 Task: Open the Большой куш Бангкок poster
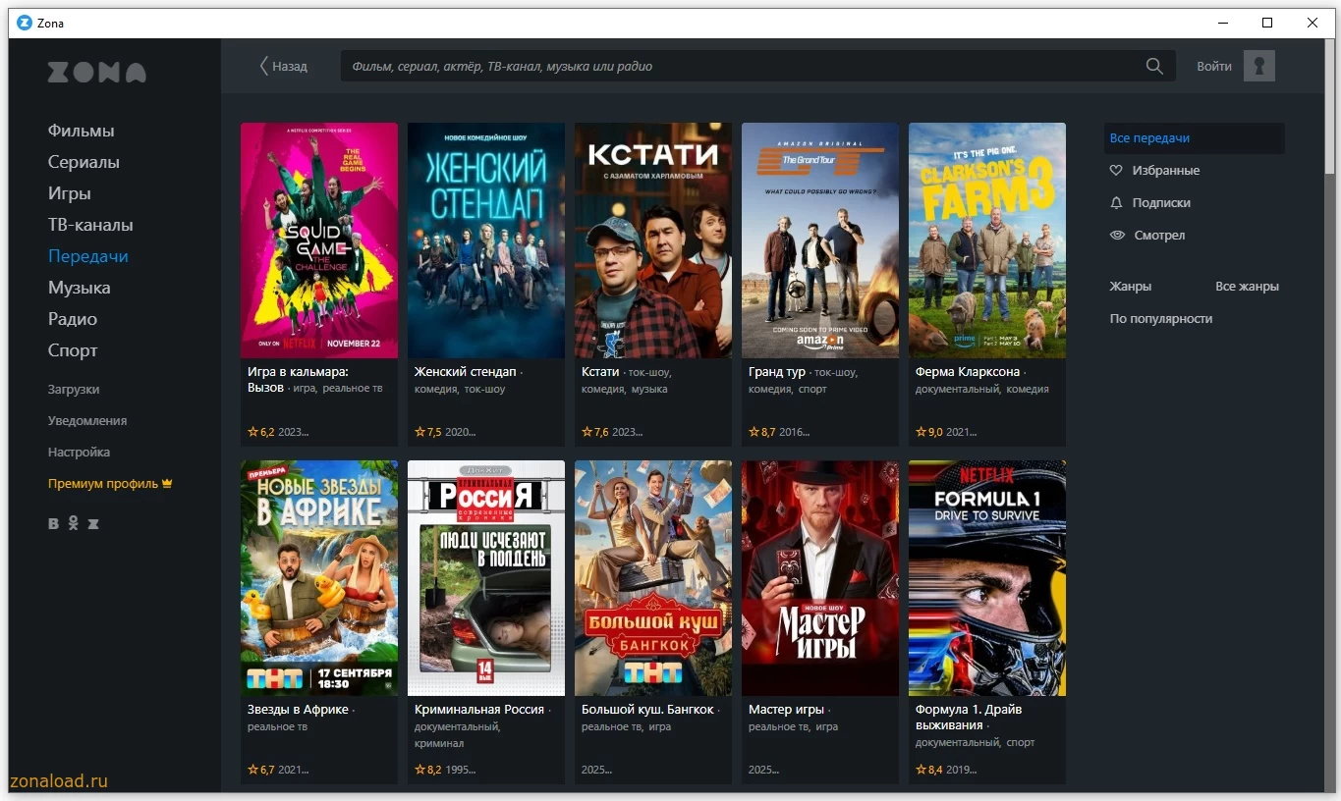click(x=653, y=578)
